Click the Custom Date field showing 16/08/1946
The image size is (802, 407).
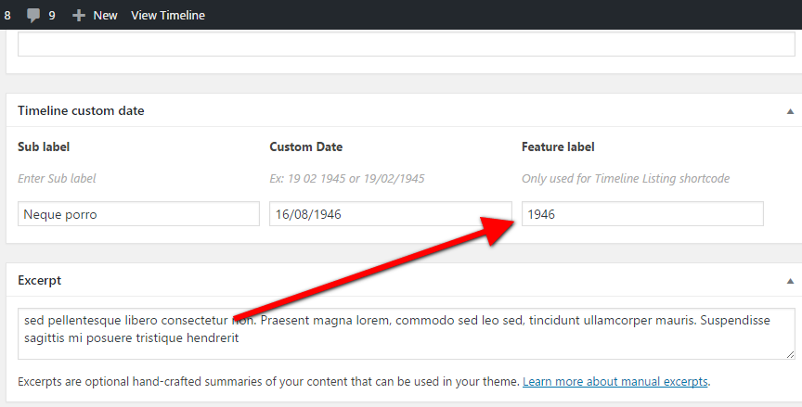(390, 214)
